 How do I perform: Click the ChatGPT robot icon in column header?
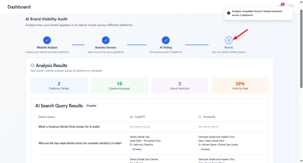[131, 117]
